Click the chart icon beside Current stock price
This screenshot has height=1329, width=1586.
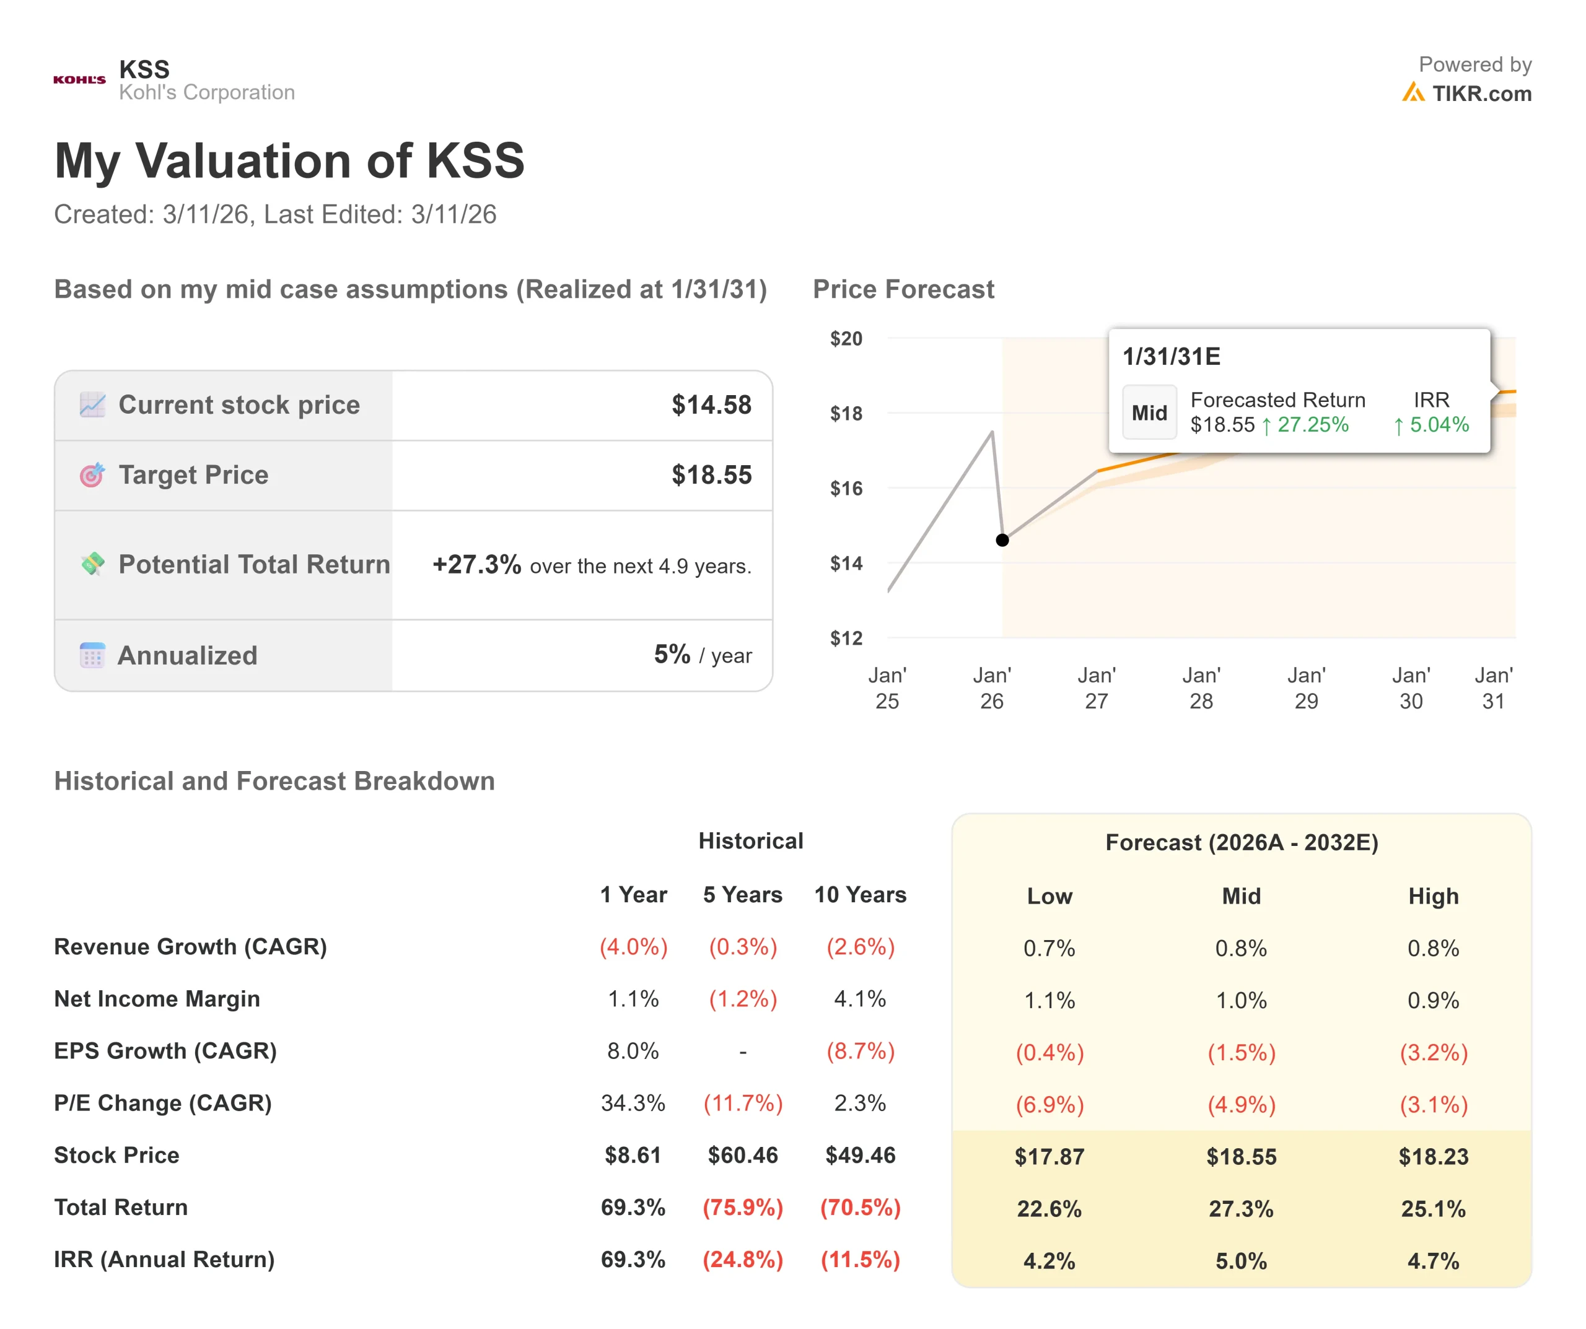pyautogui.click(x=92, y=405)
